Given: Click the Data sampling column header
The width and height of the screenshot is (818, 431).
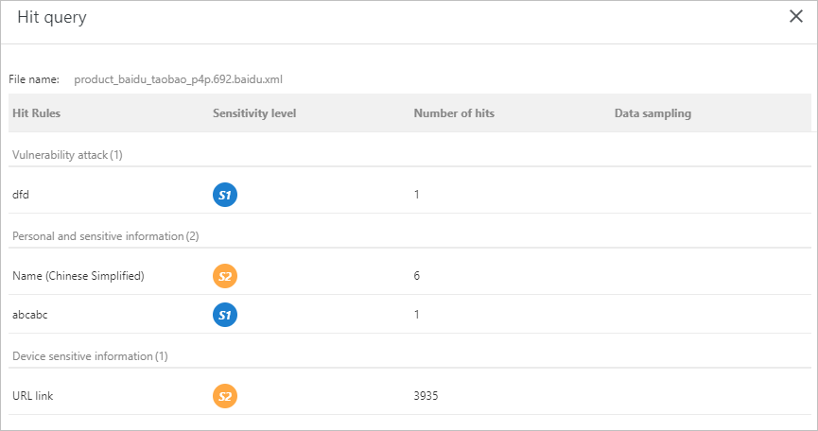Looking at the screenshot, I should 653,113.
